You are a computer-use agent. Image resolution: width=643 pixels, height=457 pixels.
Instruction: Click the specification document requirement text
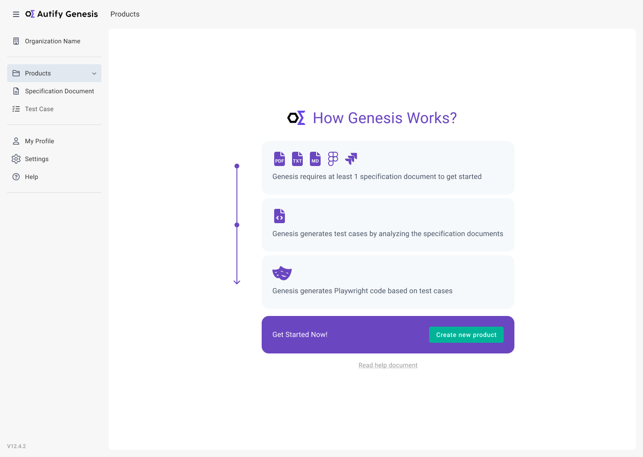[377, 177]
